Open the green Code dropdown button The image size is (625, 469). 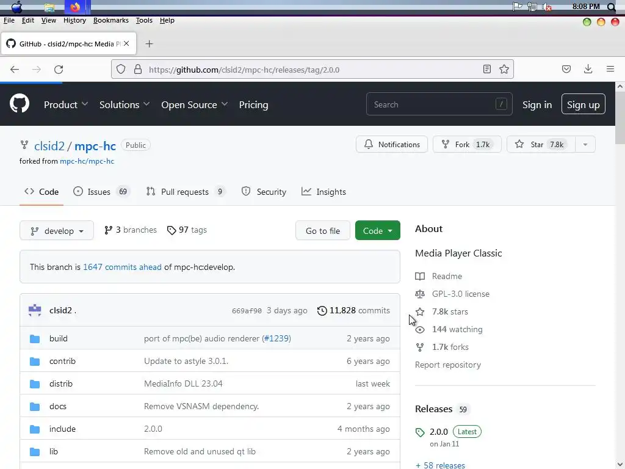click(377, 230)
